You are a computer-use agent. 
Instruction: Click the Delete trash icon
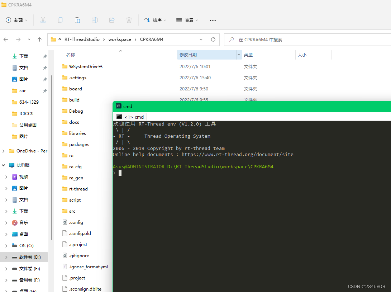[x=129, y=20]
